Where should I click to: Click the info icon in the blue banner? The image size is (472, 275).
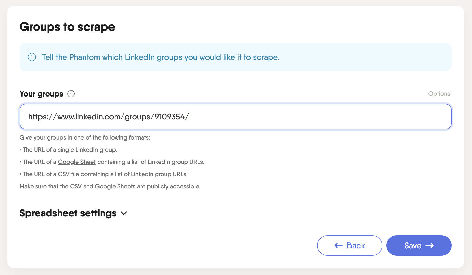[x=32, y=57]
